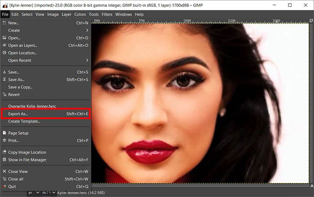The image size is (314, 197).
Task: Click the New document icon in File menu
Action: coord(4,23)
